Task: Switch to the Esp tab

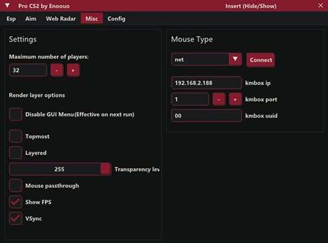Action: [11, 19]
